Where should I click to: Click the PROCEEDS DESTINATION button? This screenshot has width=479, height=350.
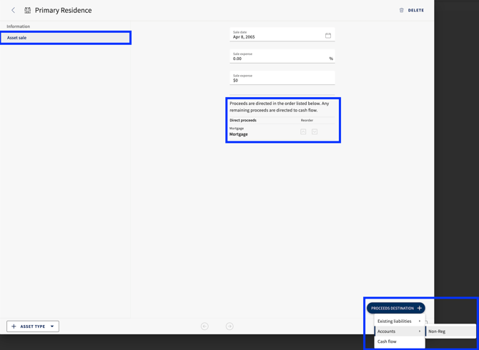click(396, 308)
